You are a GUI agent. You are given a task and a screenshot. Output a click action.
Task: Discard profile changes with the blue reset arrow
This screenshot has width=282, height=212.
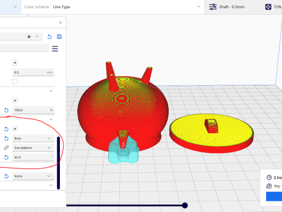49,37
